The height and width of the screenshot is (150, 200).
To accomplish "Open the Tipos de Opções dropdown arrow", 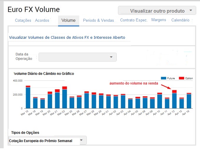I will pyautogui.click(x=81, y=140).
